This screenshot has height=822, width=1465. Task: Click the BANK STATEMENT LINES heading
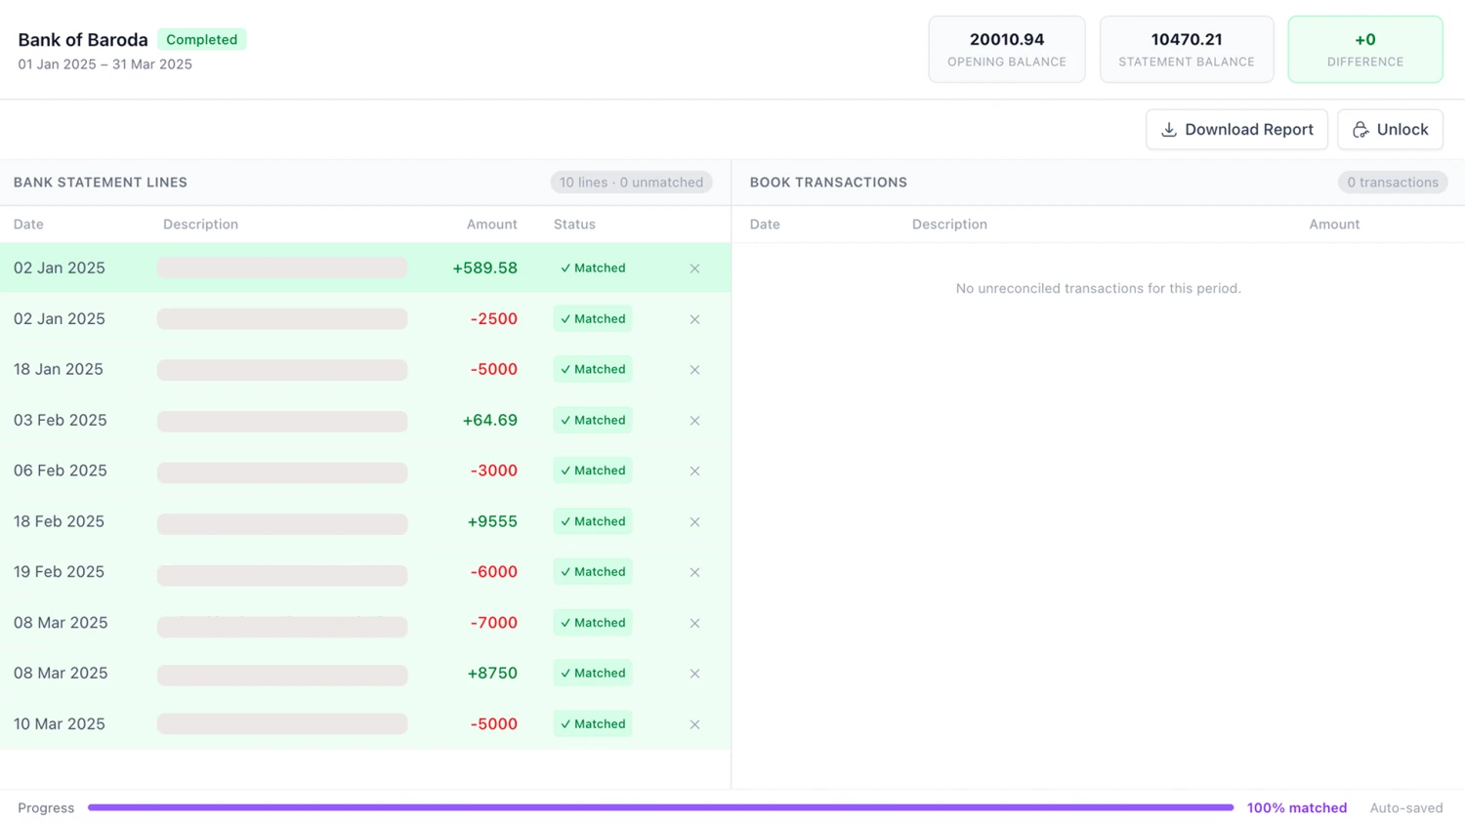[101, 183]
